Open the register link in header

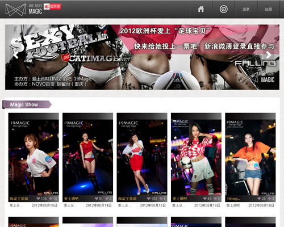coord(268,9)
